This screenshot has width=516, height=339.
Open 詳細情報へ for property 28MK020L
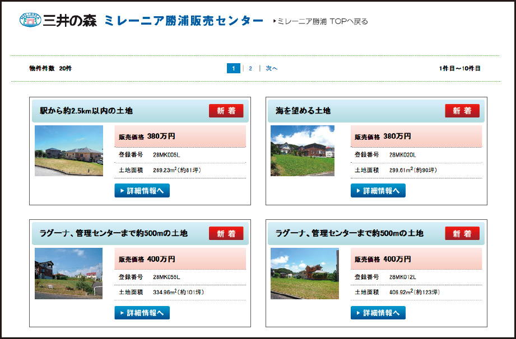[x=378, y=191]
